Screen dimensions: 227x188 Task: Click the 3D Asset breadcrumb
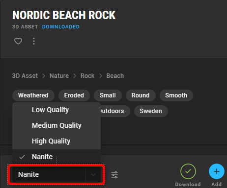click(25, 76)
